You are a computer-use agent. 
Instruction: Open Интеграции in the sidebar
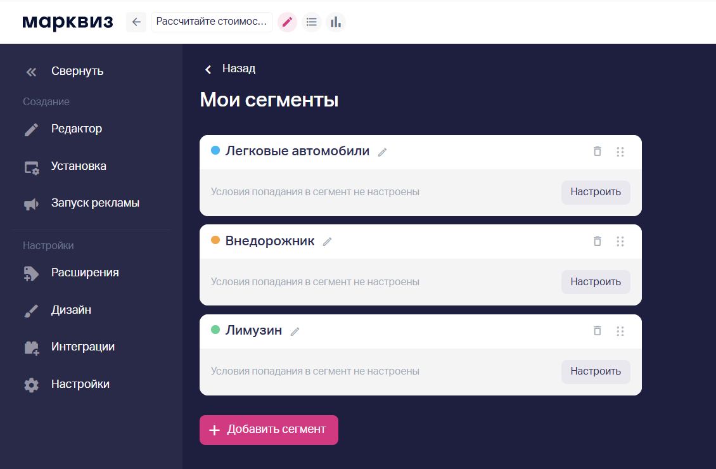tap(82, 347)
